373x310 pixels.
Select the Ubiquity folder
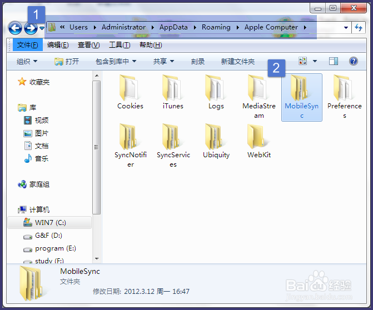point(216,141)
